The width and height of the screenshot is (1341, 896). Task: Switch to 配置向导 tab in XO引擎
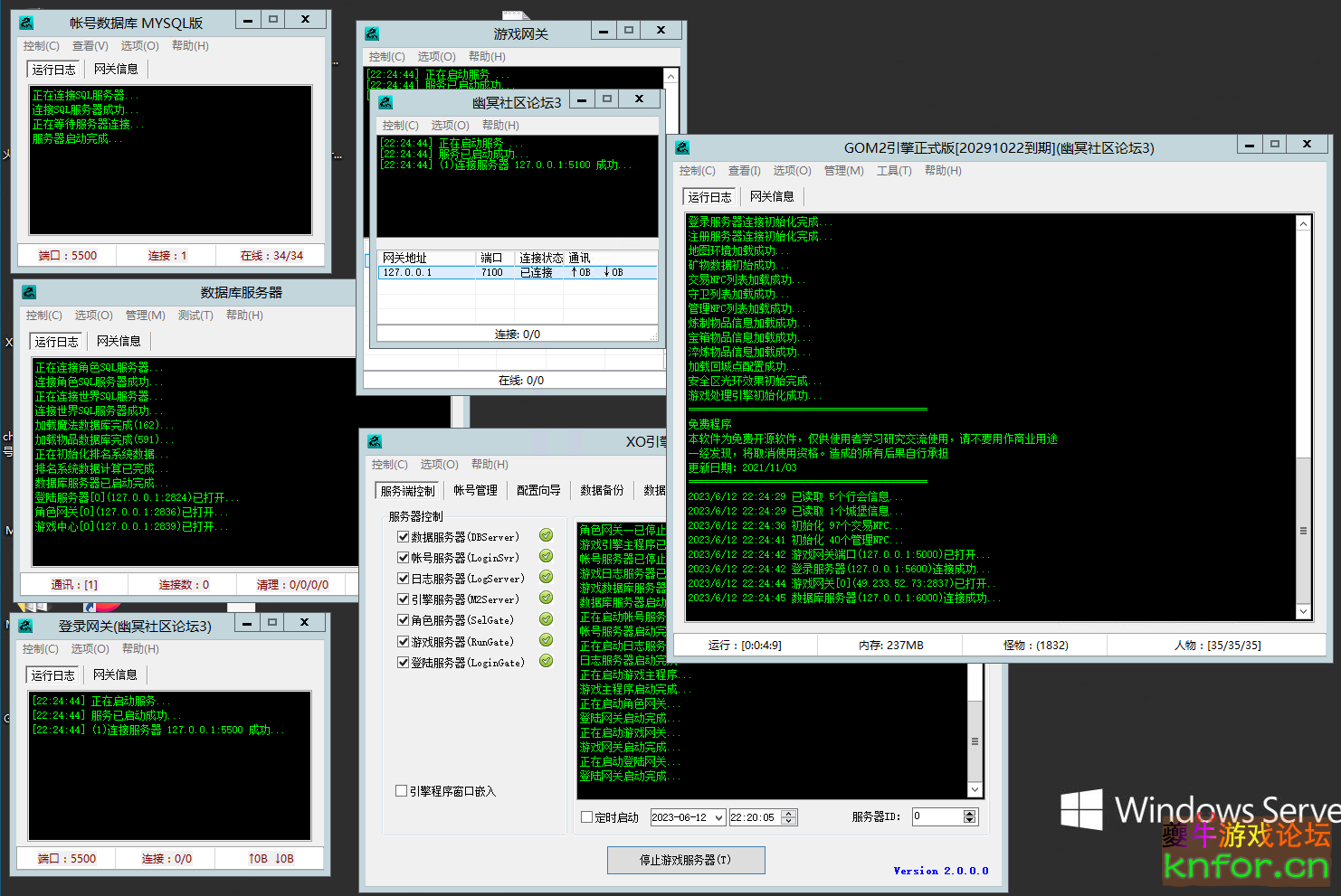(538, 490)
